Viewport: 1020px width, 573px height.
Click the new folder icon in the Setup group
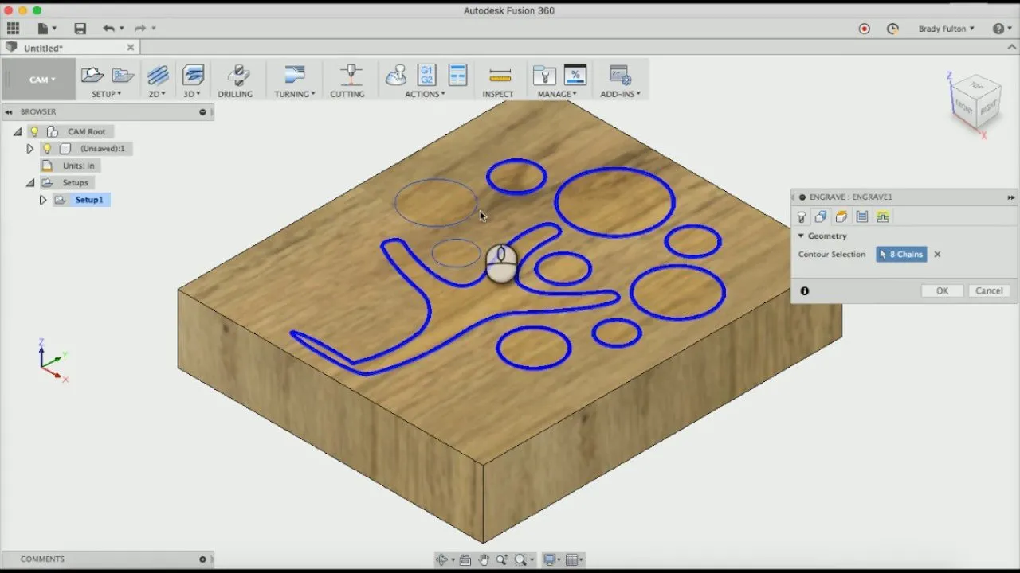click(x=123, y=76)
